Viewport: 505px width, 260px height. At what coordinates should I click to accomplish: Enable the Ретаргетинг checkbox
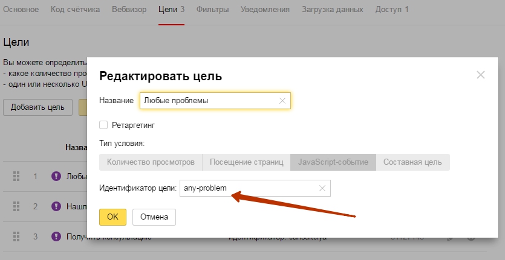pos(103,125)
